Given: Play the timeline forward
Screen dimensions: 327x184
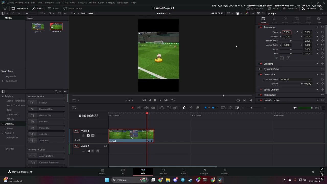Looking at the screenshot, I should [x=160, y=100].
